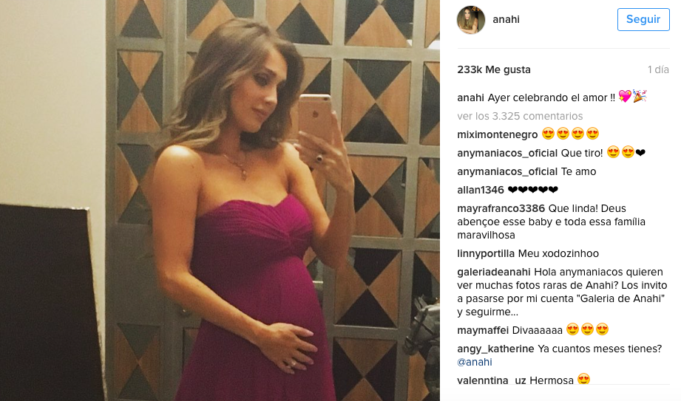Click the sparkling heart emoji in caption
The image size is (681, 401).
625,96
